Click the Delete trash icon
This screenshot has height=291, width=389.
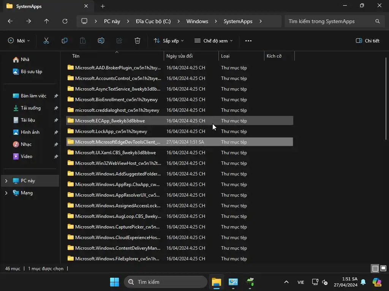pos(138,41)
